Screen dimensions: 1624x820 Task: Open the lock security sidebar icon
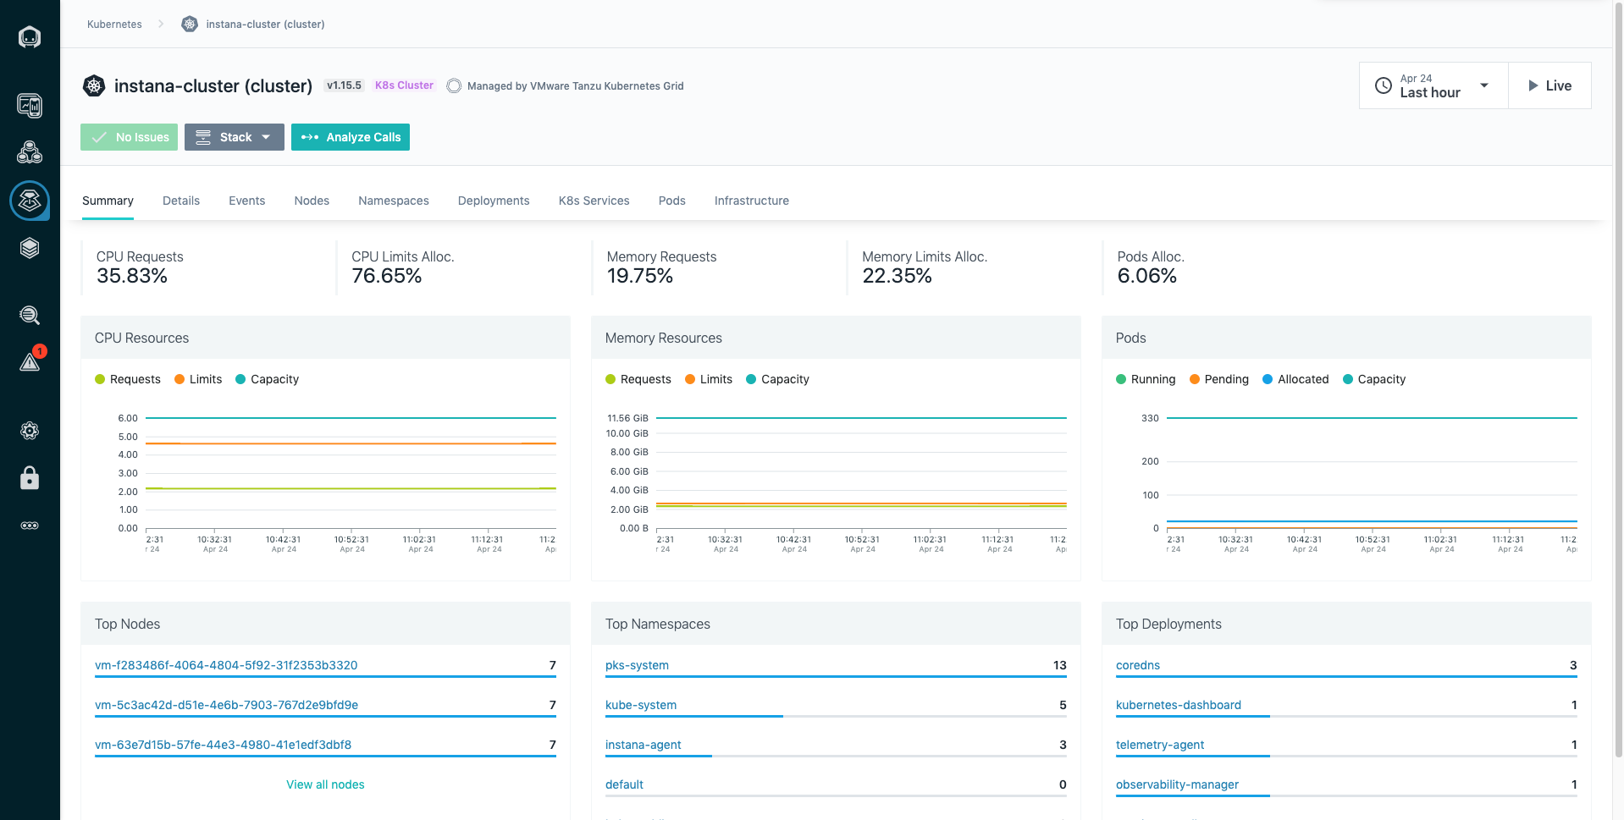30,478
